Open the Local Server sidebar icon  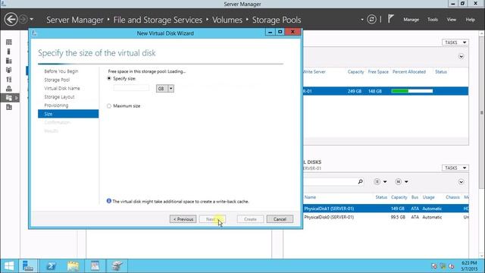pos(9,52)
